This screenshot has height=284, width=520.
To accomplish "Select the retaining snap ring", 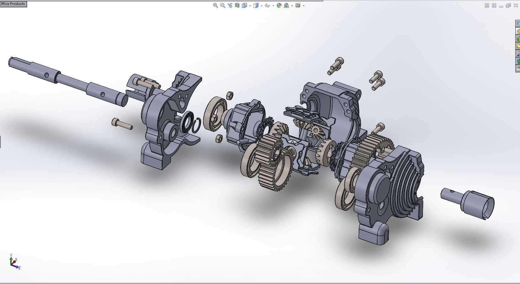I will 196,125.
